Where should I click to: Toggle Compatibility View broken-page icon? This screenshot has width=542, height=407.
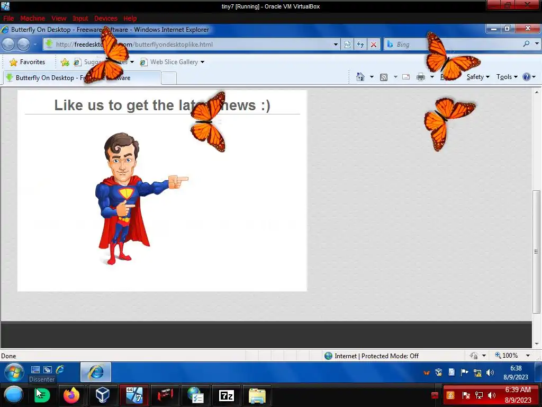tap(347, 45)
